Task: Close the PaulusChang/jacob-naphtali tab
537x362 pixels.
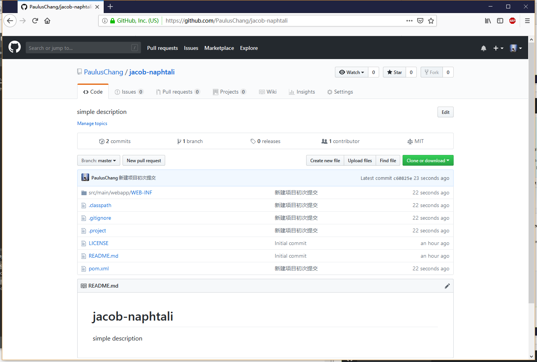Action: point(97,7)
